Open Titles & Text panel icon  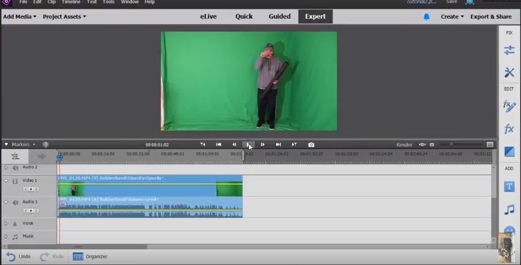[509, 187]
